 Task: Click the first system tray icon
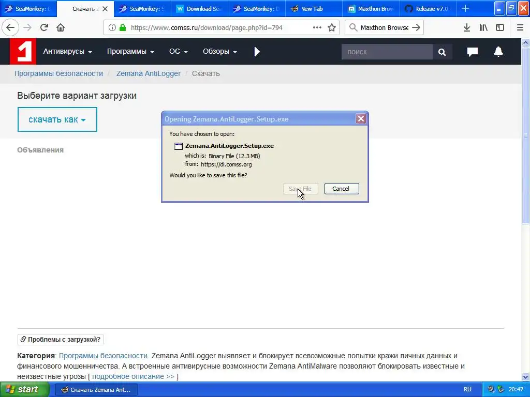click(491, 390)
